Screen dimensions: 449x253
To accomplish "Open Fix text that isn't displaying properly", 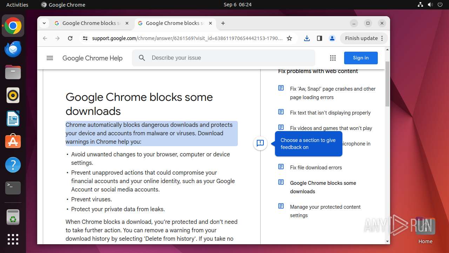I will 330,113.
